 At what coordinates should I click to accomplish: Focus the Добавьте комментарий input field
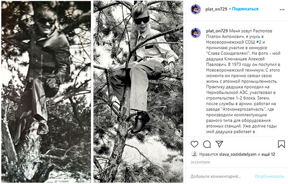pyautogui.click(x=216, y=176)
